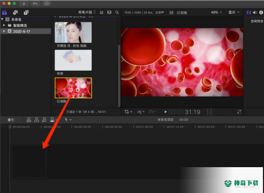This screenshot has height=193, width=264.
Task: Open the 索引 timeline index
Action: point(11,120)
